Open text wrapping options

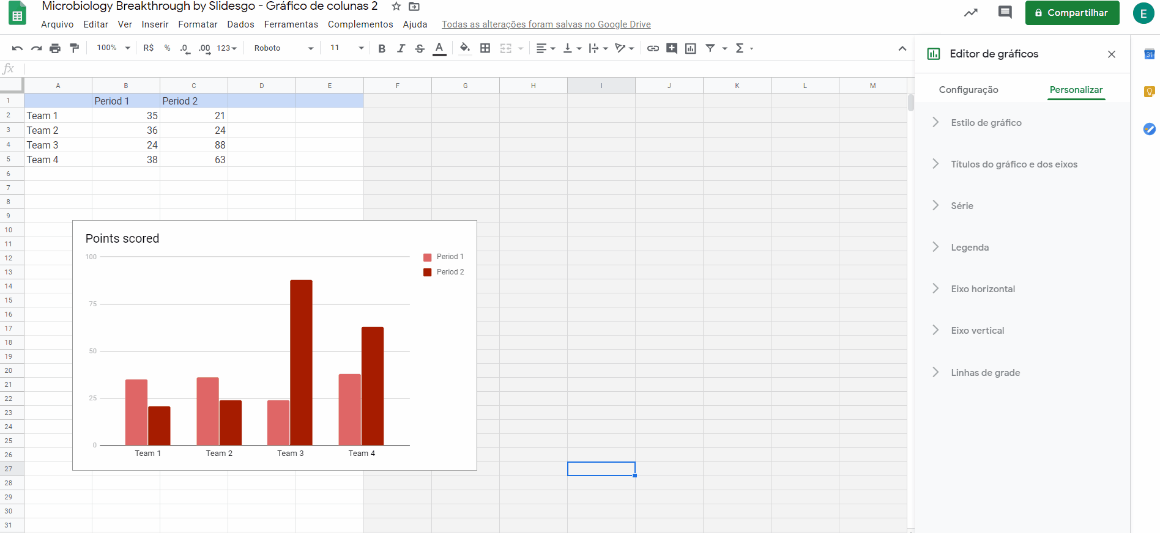pyautogui.click(x=598, y=48)
